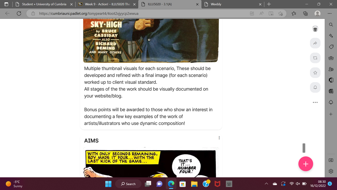
Task: Open the notification count badge
Action: (x=330, y=184)
